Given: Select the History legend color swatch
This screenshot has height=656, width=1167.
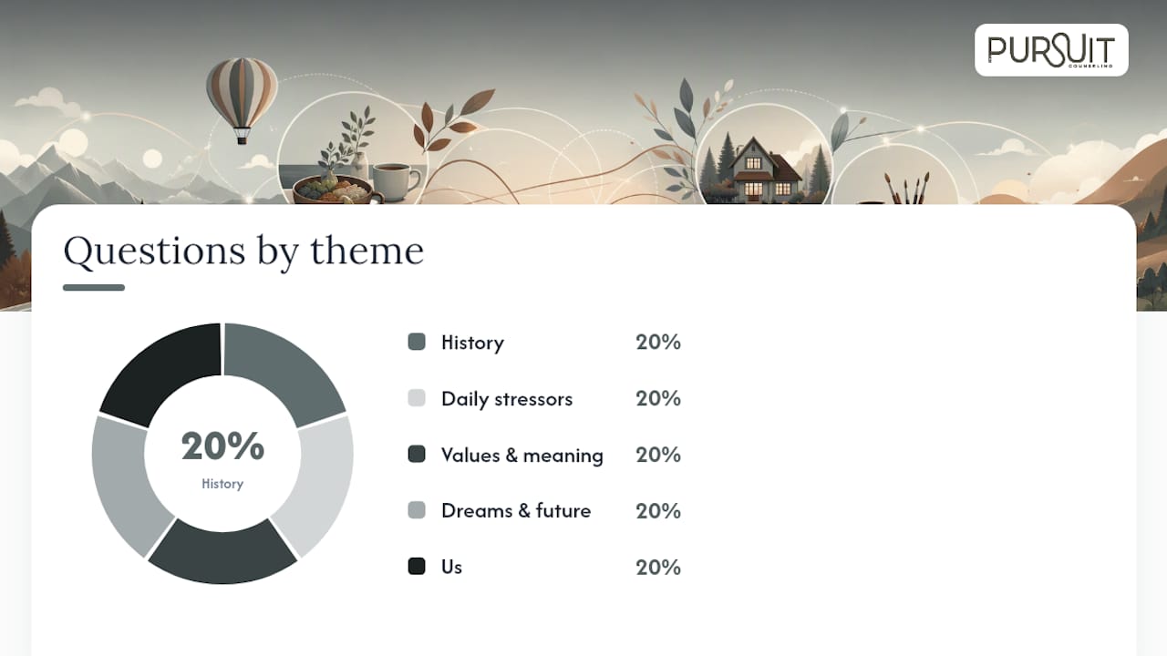Looking at the screenshot, I should coord(417,342).
